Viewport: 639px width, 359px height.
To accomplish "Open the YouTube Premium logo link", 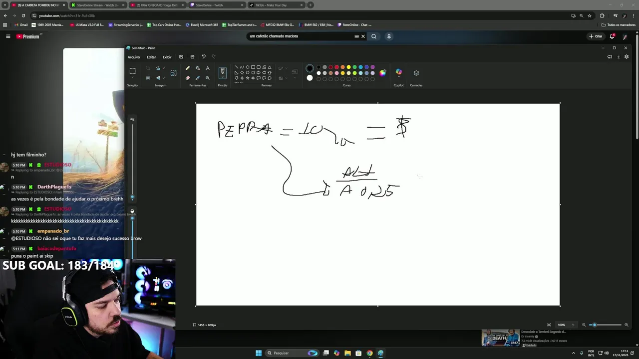I will (28, 36).
